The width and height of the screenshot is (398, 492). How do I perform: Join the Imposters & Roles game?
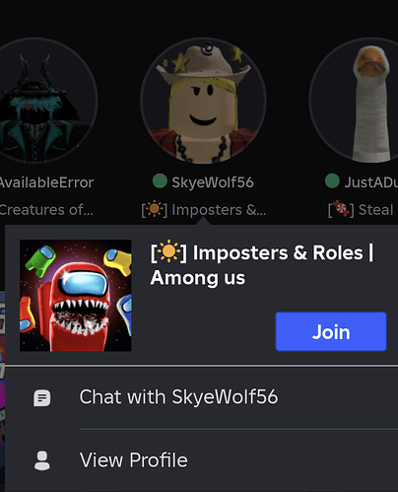click(331, 331)
